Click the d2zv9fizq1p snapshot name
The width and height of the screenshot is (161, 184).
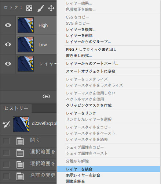point(44,123)
